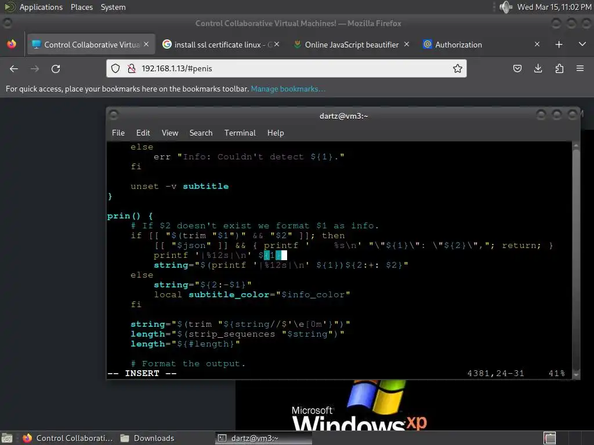This screenshot has height=445, width=594.
Task: Click 'unset -v subtitle' line in terminal
Action: pos(180,186)
